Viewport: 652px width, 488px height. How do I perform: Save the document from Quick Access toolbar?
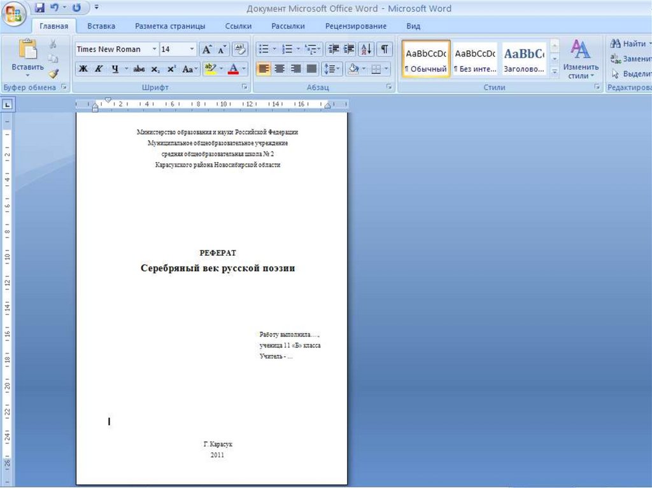click(x=40, y=8)
